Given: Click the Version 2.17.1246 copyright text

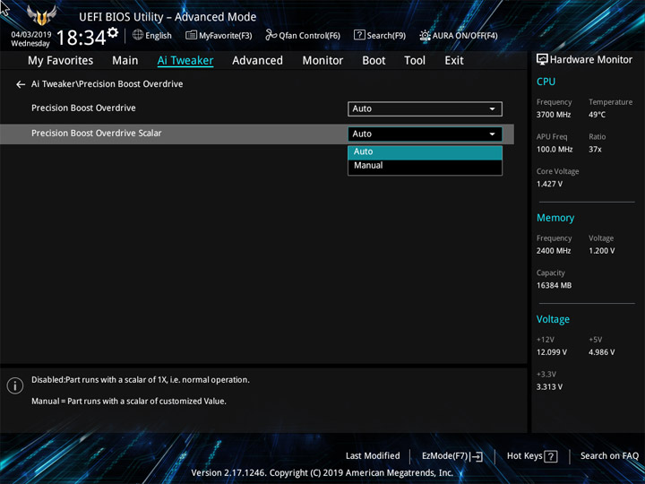Looking at the screenshot, I should pos(322,473).
